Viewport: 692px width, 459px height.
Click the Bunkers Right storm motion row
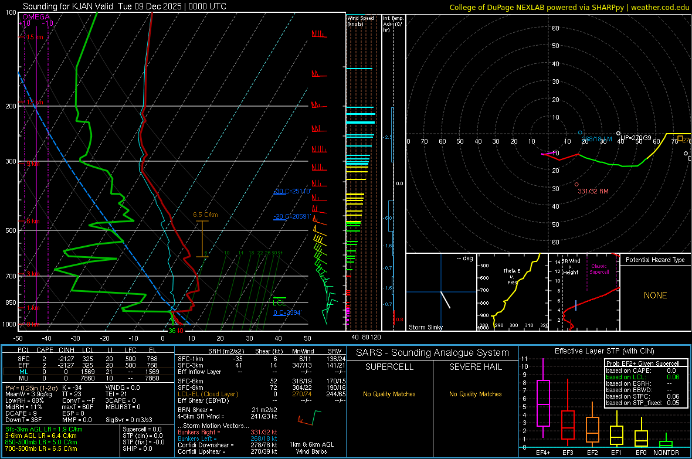228,432
